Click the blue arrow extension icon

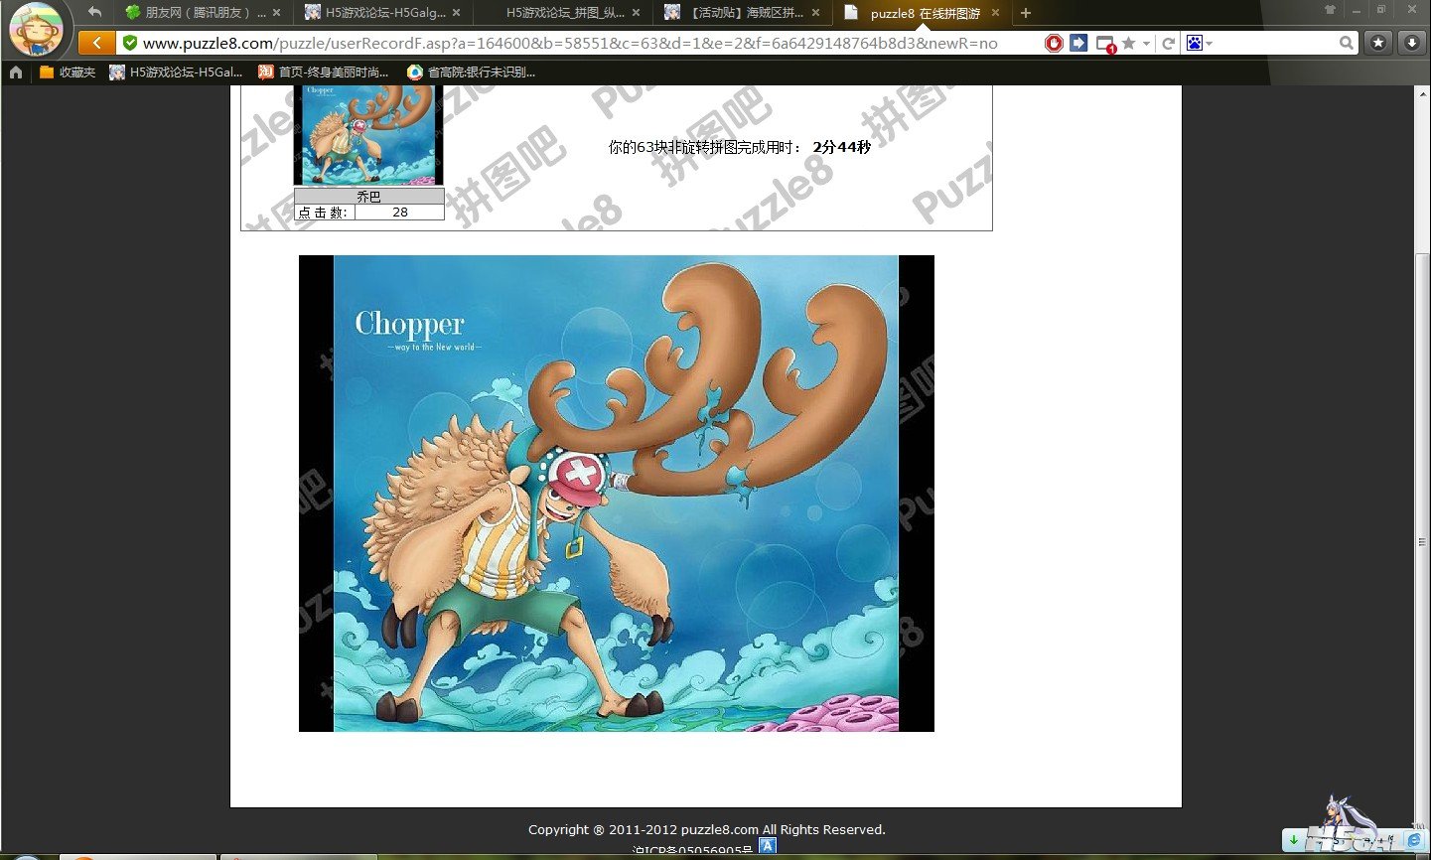tap(1078, 43)
